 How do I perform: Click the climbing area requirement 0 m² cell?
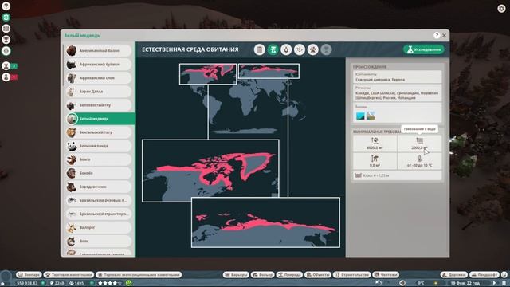click(x=375, y=161)
